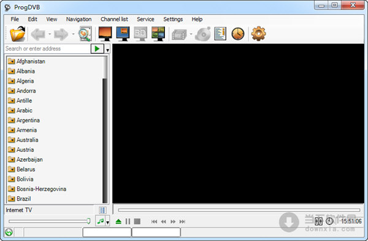Open the File menu
Image resolution: width=368 pixels, height=241 pixels.
click(15, 19)
